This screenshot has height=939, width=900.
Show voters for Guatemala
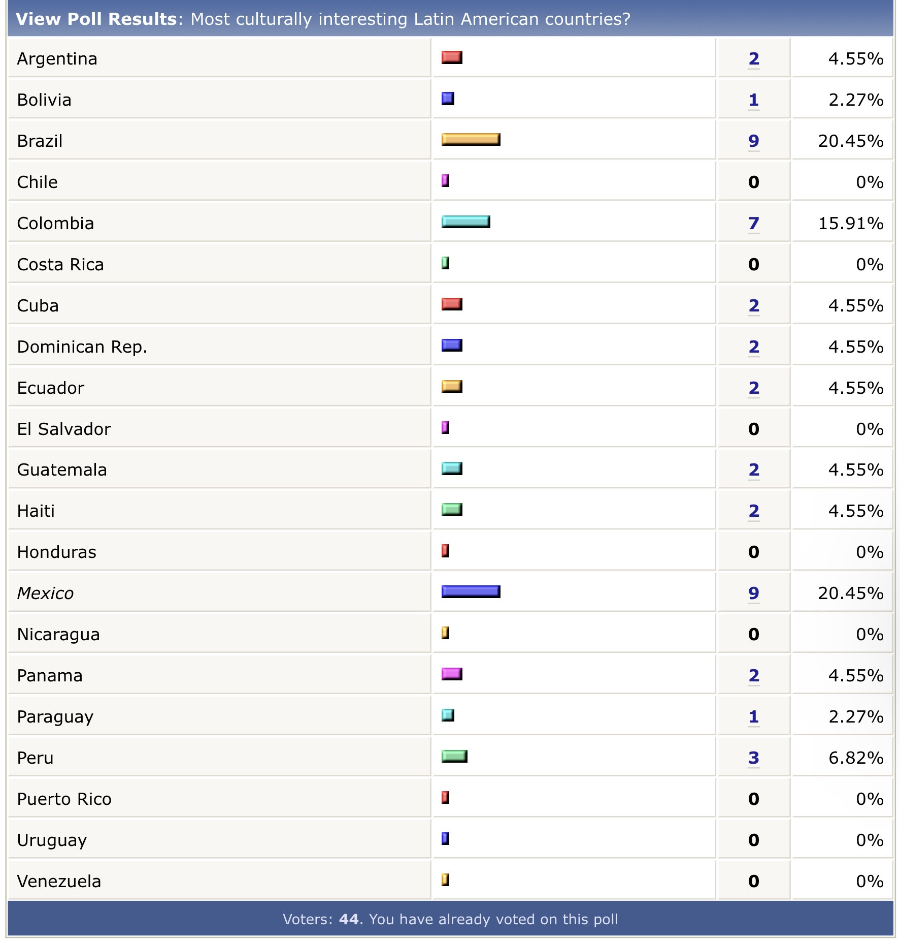[x=754, y=470]
